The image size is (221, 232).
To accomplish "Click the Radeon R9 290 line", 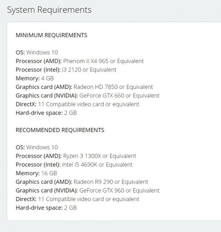I will (82, 182).
